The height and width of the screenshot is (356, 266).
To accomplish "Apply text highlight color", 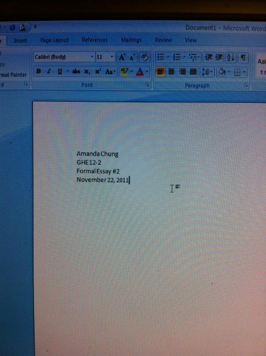I will [x=124, y=72].
